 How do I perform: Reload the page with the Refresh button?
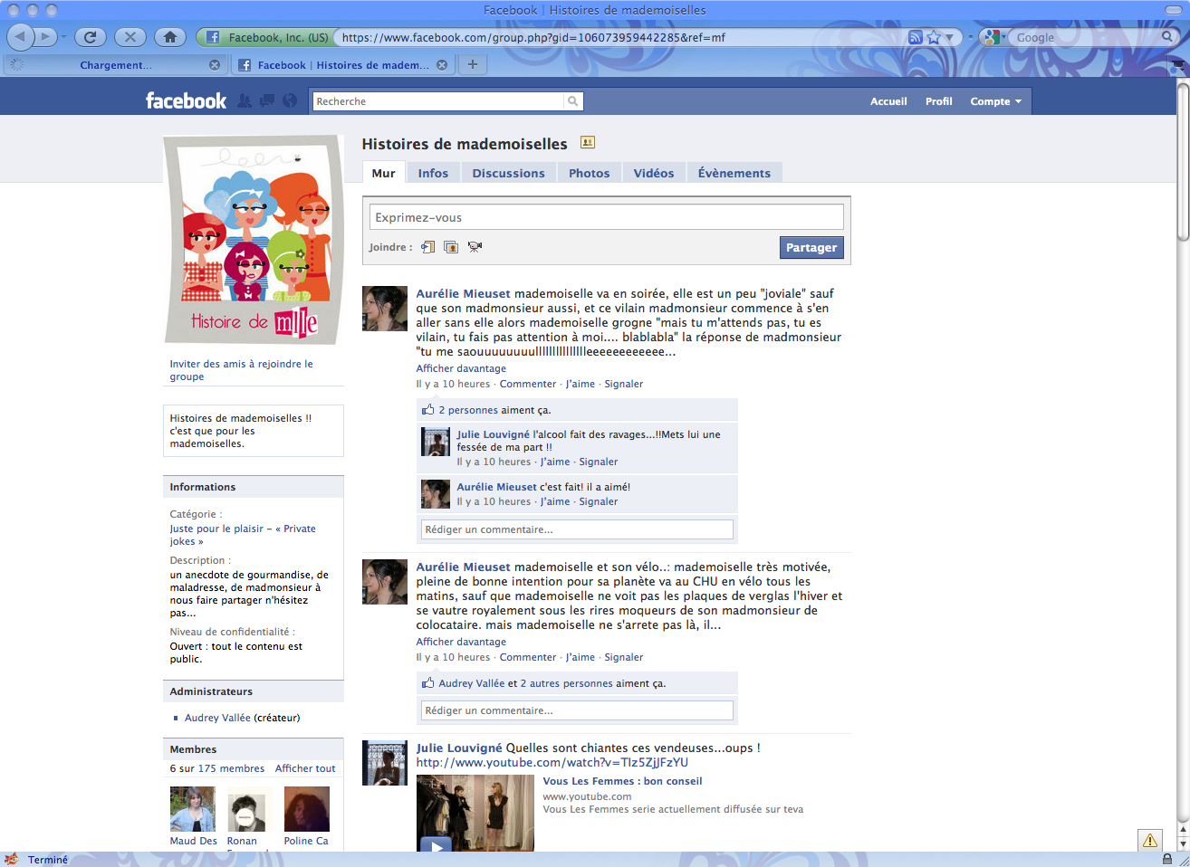(x=90, y=37)
